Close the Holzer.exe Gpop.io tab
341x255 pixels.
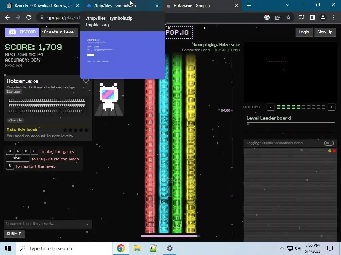tap(236, 6)
